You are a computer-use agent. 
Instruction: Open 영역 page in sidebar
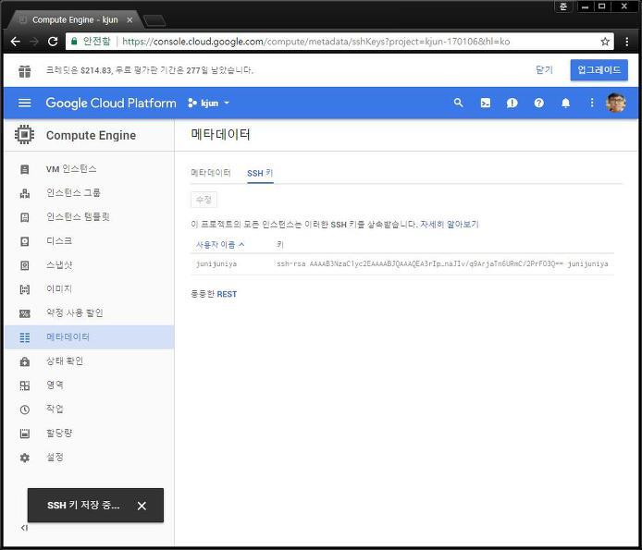point(55,385)
